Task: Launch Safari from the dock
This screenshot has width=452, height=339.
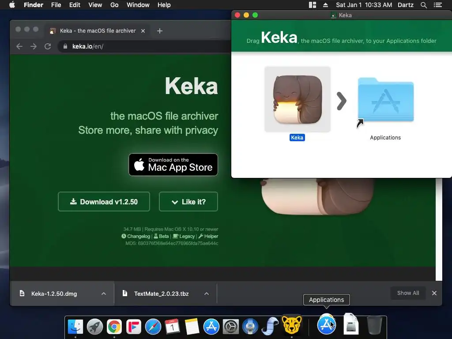Action: (x=153, y=326)
